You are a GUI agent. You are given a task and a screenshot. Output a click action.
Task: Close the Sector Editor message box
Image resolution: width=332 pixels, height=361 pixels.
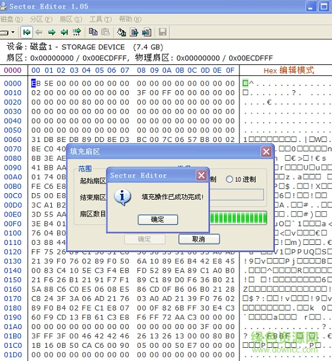click(201, 176)
